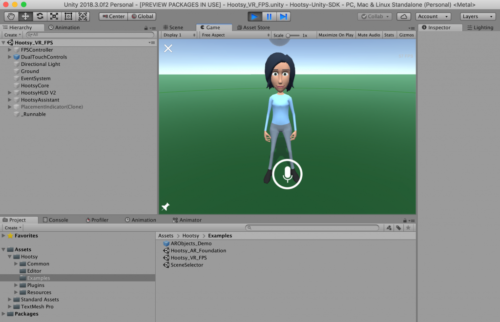Expand the Packages folder
This screenshot has height=322, width=500.
coord(3,314)
